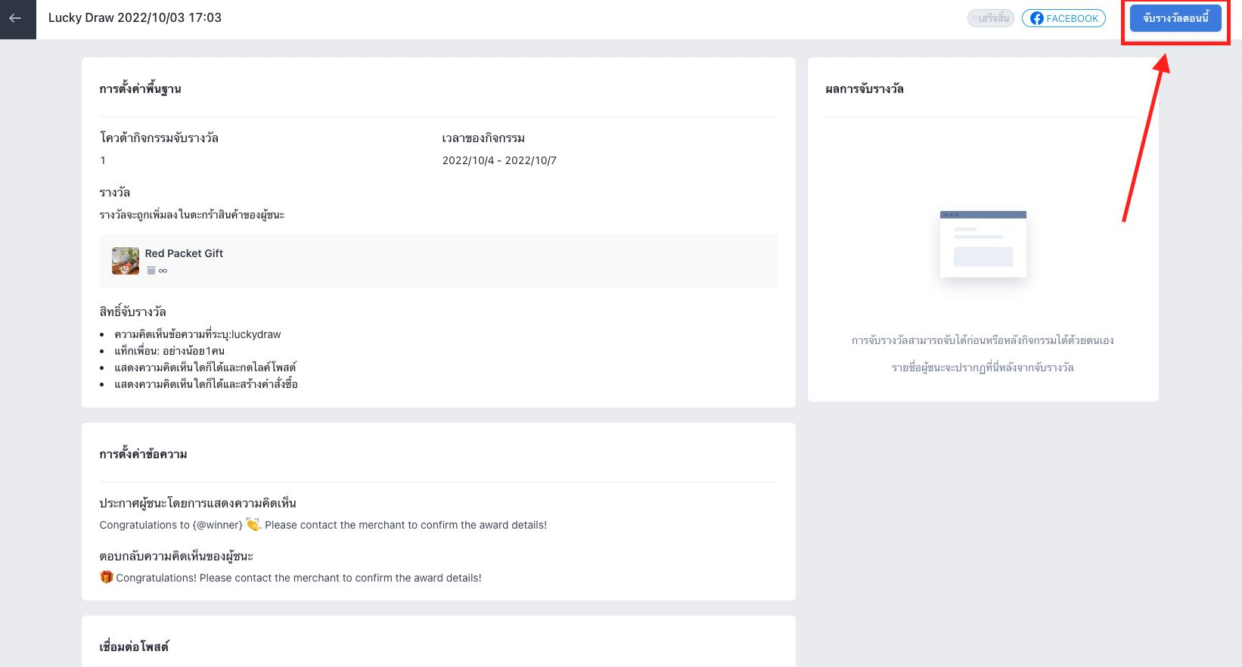
Task: Click the gift box emoji
Action: click(107, 577)
